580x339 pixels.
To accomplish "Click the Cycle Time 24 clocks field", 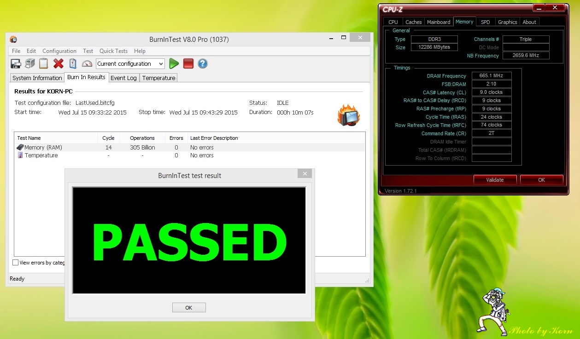I will [492, 117].
